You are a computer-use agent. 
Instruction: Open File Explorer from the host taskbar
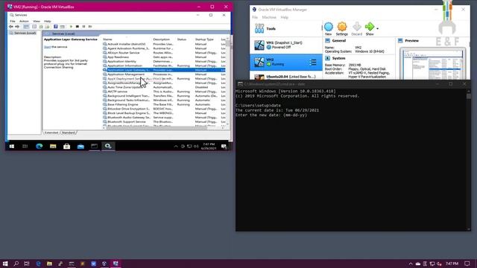(49, 264)
